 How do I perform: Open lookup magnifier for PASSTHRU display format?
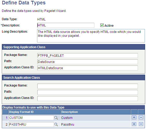coord(56,124)
